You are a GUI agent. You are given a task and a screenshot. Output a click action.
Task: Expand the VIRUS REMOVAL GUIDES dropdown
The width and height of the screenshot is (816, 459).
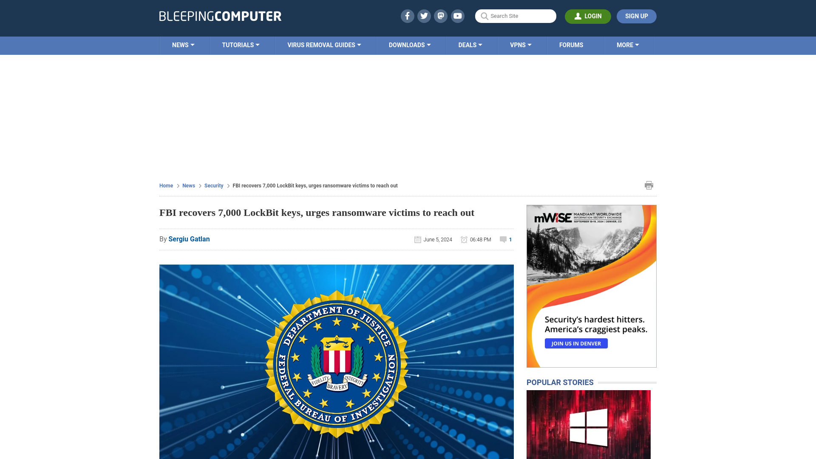point(324,45)
